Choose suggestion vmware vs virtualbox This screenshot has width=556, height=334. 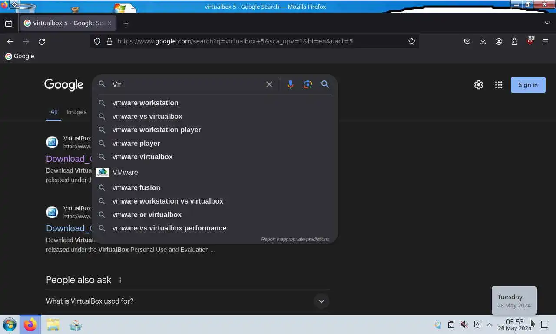(215, 116)
